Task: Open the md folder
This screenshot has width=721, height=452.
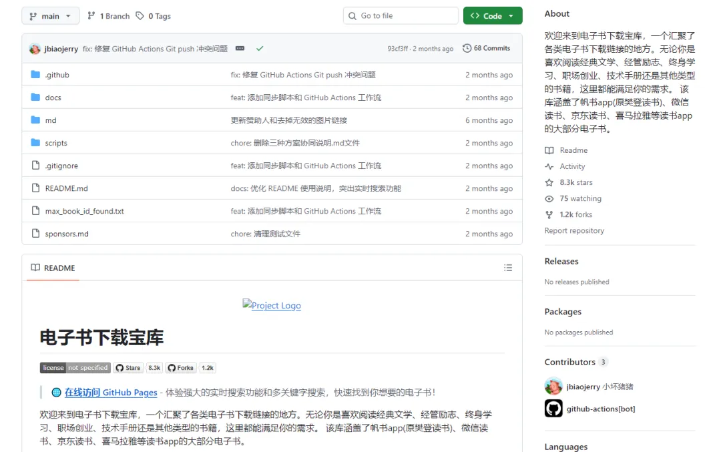Action: 51,120
